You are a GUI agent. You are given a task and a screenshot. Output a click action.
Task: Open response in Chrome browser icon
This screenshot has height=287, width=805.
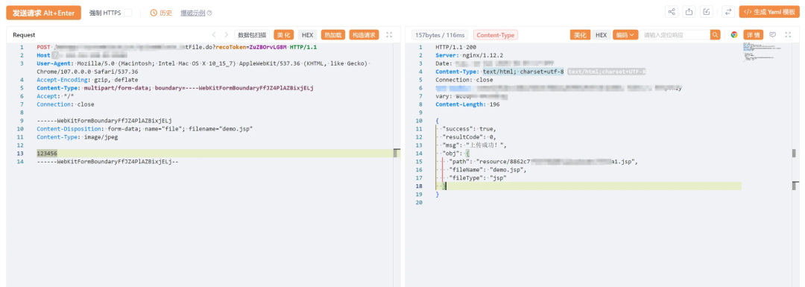(x=734, y=35)
